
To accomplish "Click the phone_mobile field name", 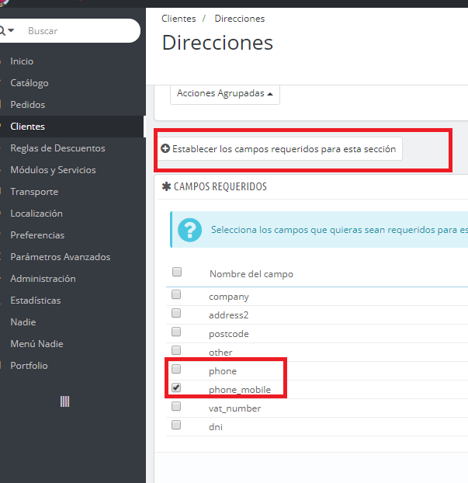I will coord(240,390).
